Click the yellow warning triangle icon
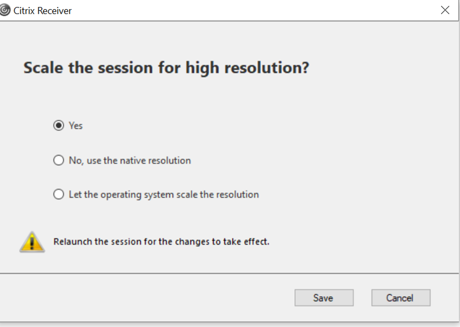This screenshot has height=327, width=460. (x=32, y=242)
